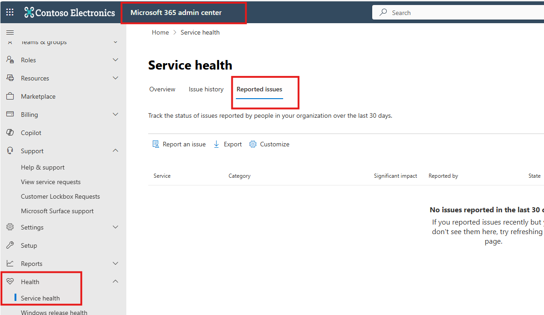Open Setup in the sidebar
The height and width of the screenshot is (315, 544).
pos(29,245)
